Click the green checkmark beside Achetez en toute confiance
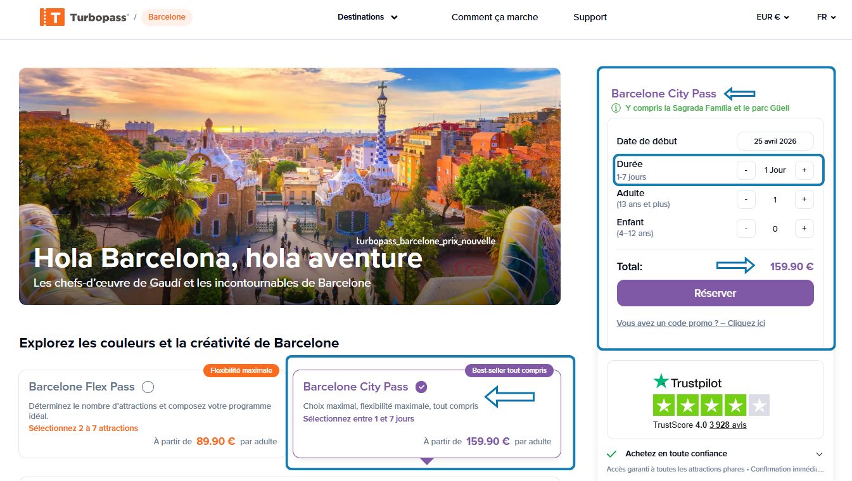 tap(614, 454)
